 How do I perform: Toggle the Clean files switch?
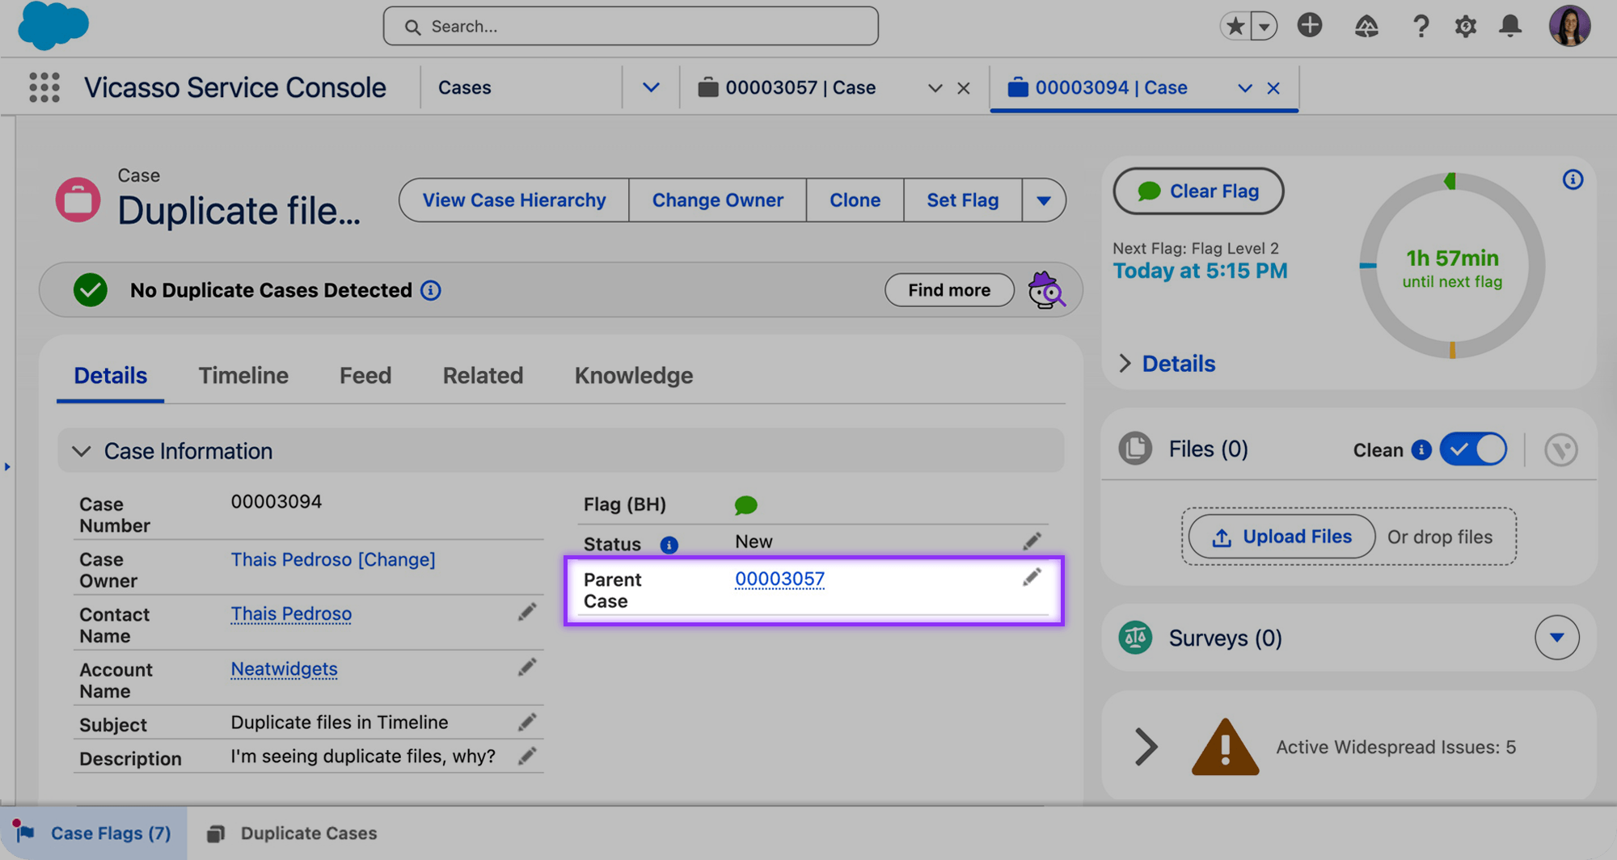tap(1473, 450)
